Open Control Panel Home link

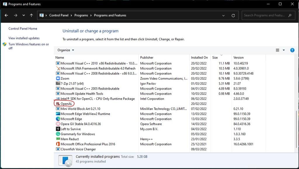point(23,28)
